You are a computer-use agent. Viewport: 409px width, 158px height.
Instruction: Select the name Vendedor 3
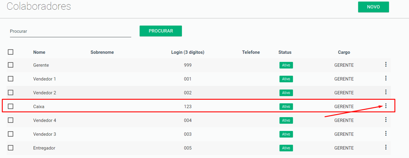point(45,134)
